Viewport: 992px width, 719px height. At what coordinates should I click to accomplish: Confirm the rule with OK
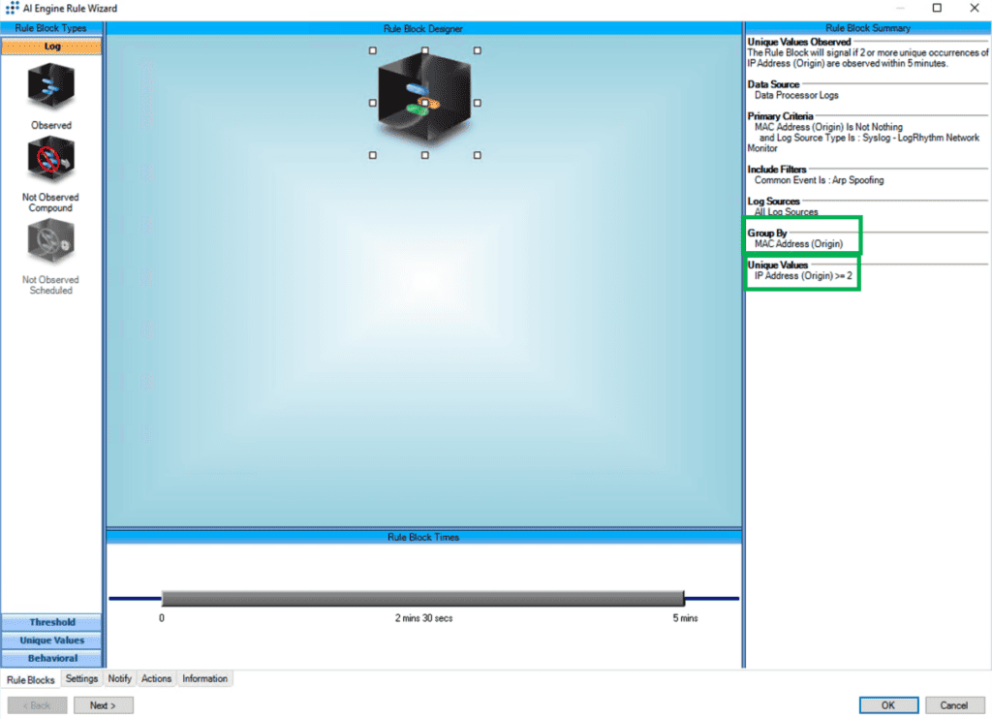tap(888, 704)
